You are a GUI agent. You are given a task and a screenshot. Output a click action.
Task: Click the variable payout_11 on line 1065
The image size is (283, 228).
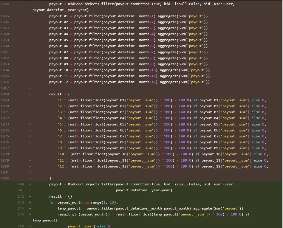coord(59,76)
